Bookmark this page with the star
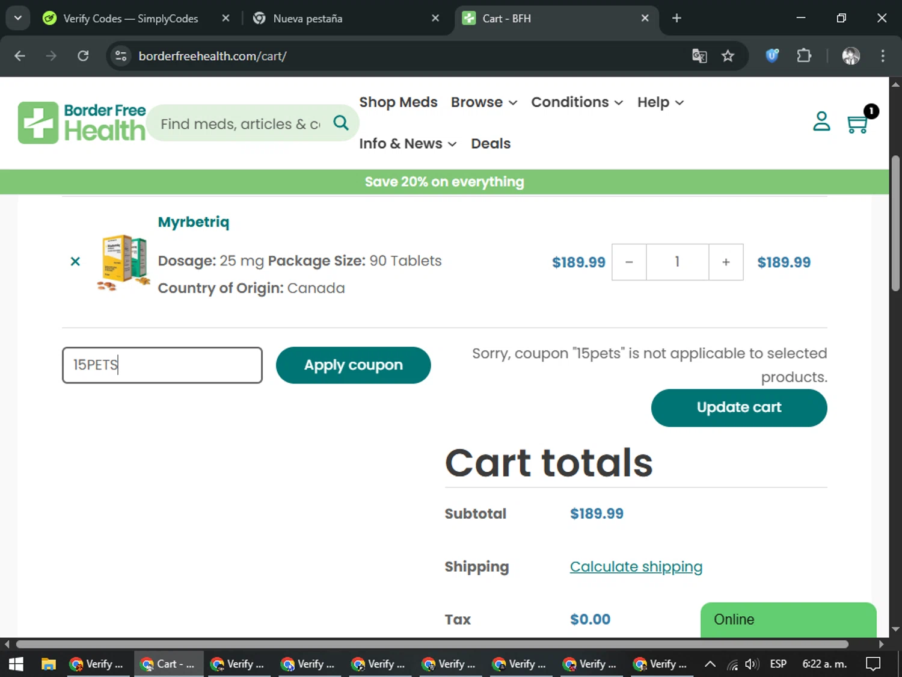902x677 pixels. point(728,56)
